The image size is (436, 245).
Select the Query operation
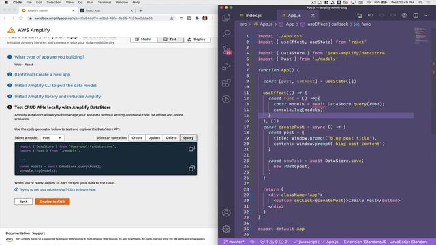point(188,137)
